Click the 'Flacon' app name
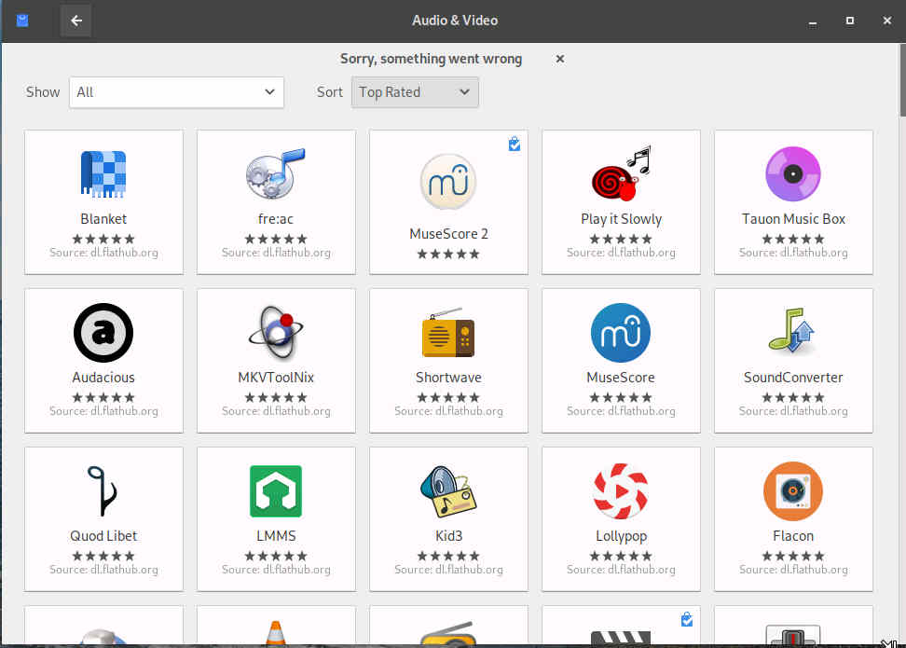Viewport: 906px width, 648px height. pos(793,536)
